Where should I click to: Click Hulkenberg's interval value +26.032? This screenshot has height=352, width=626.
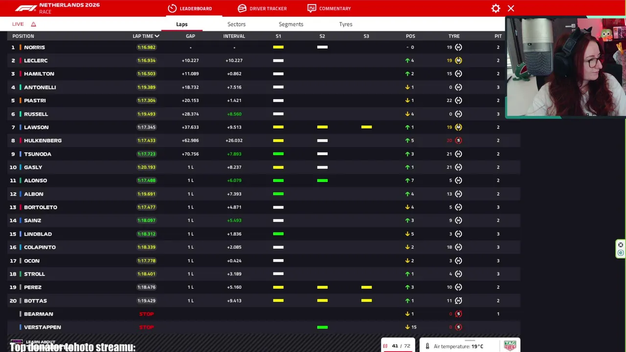tap(234, 140)
